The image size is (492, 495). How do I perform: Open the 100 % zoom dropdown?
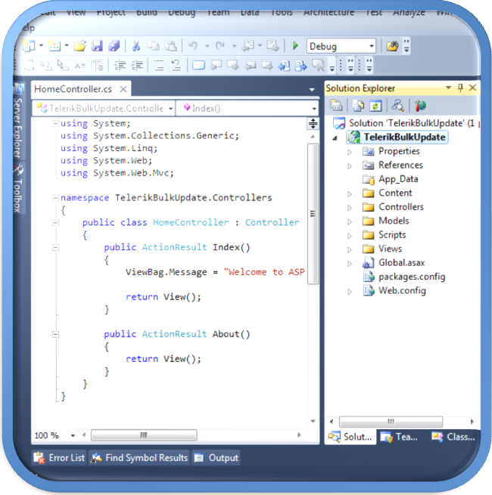click(73, 435)
